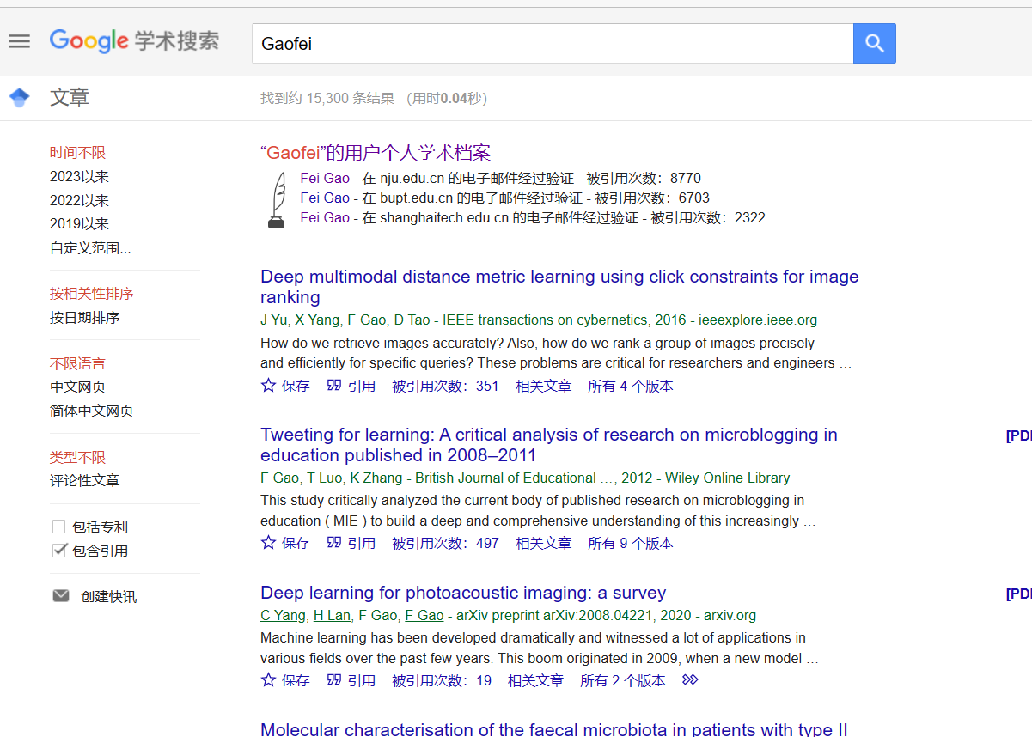1032x737 pixels.
Task: Open author T Luo profile link
Action: pyautogui.click(x=325, y=478)
